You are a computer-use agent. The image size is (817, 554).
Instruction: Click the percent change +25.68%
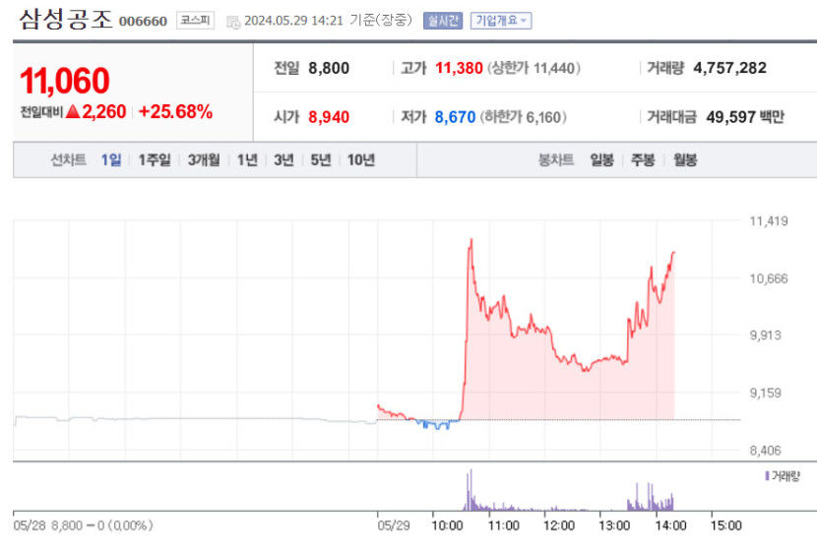175,112
